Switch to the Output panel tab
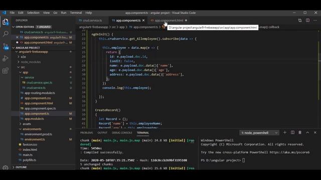 102,132
